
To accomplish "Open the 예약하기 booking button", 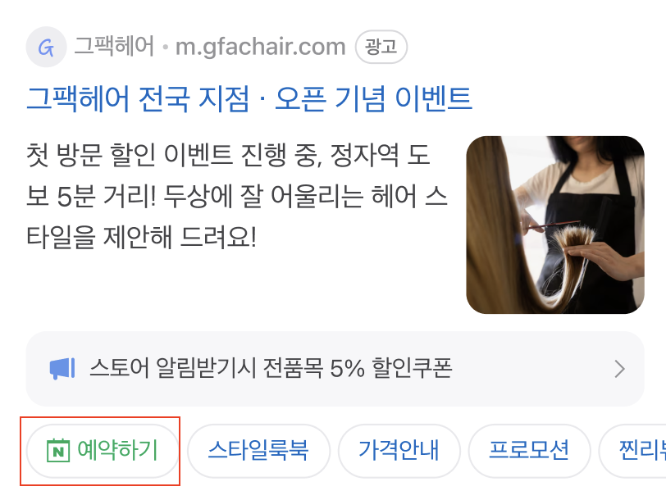I will tap(103, 451).
